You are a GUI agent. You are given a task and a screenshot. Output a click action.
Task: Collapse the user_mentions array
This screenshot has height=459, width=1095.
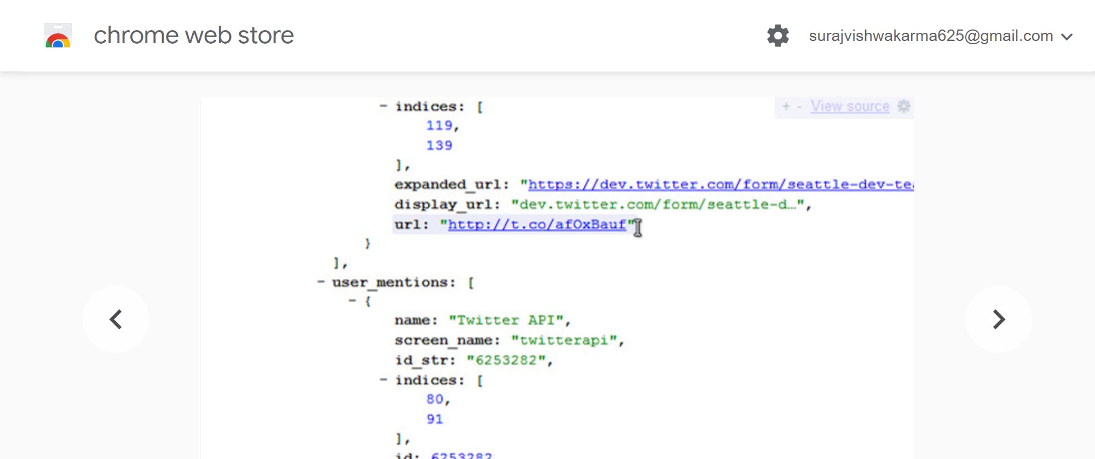pos(321,283)
